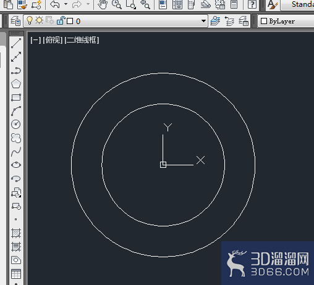Viewport: 314px width, 285px height.
Task: Select the Construction Line tool
Action: [16, 57]
